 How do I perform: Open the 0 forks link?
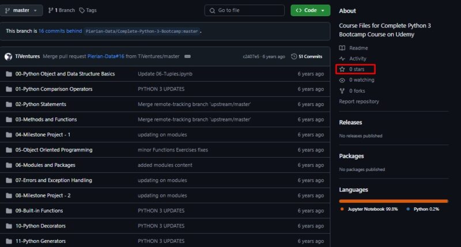[357, 91]
